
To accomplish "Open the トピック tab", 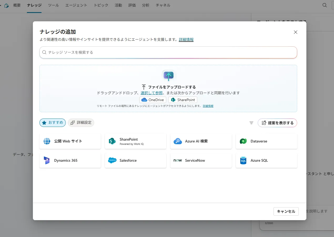I will [101, 5].
